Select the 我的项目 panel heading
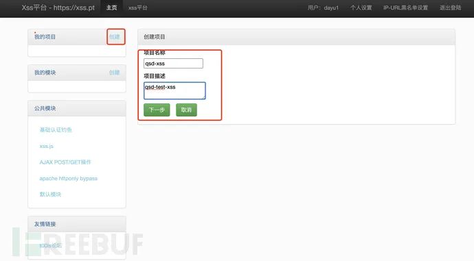The height and width of the screenshot is (261, 474). (x=45, y=37)
